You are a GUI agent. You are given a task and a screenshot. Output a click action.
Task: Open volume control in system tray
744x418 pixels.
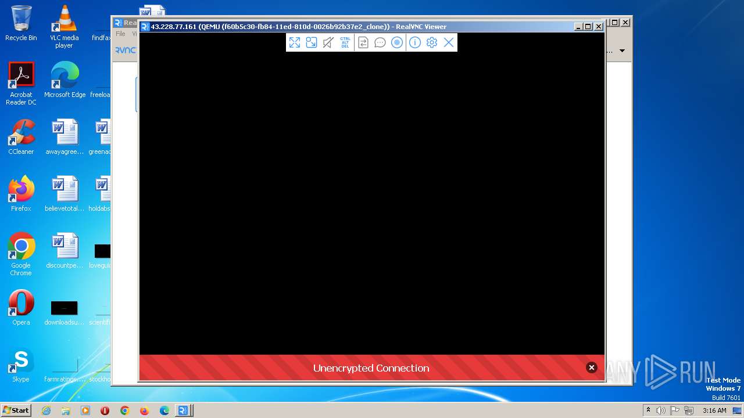pos(661,410)
